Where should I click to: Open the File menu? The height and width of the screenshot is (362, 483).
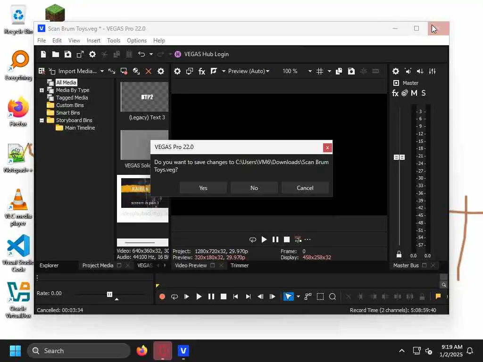coord(42,41)
